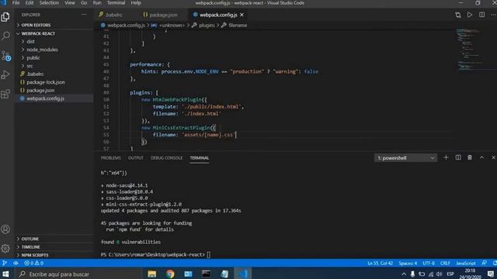Screen dimensions: 497x279
Task: Click CRLF end of line setting
Action: point(445,263)
